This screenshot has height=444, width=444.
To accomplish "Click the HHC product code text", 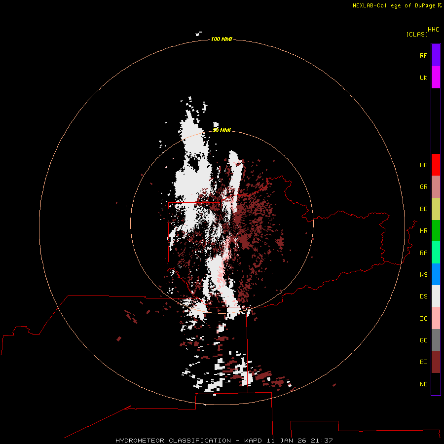I will pyautogui.click(x=433, y=30).
